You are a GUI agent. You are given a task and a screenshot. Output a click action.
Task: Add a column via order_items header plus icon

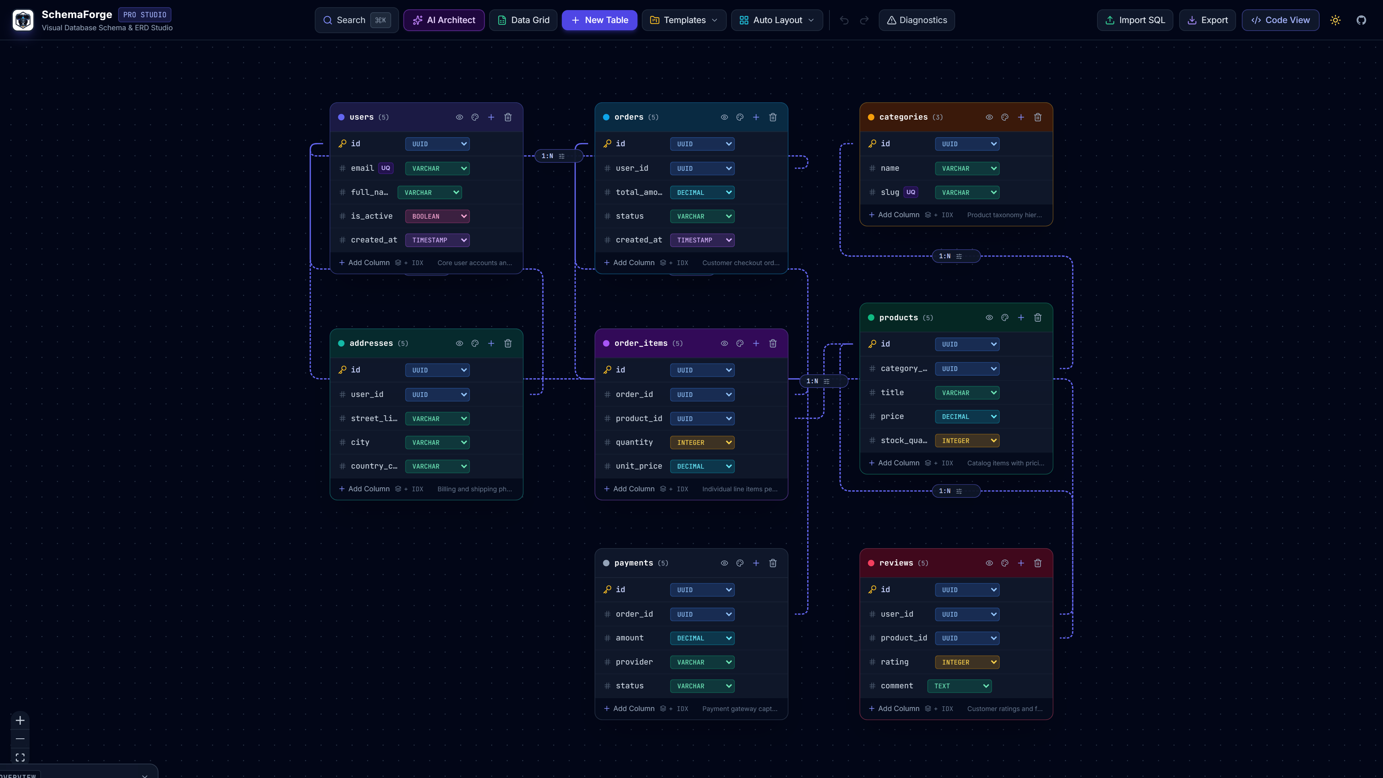[756, 344]
